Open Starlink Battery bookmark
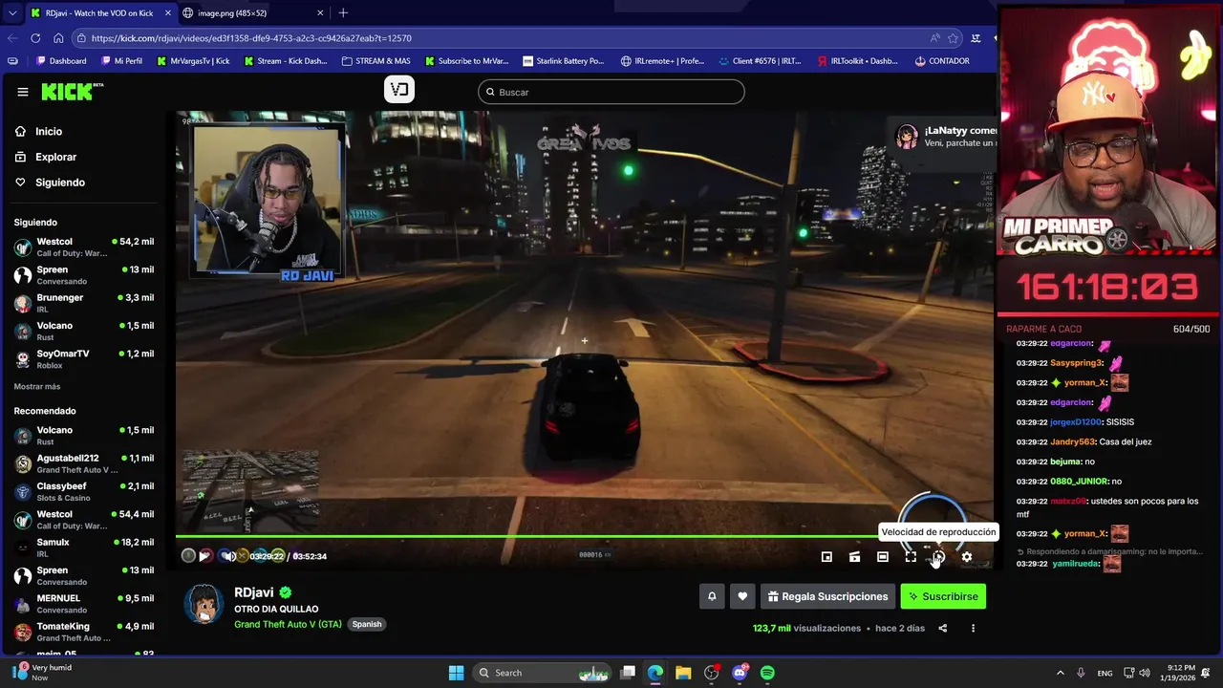Screen dimensions: 1223x688 [x=564, y=60]
